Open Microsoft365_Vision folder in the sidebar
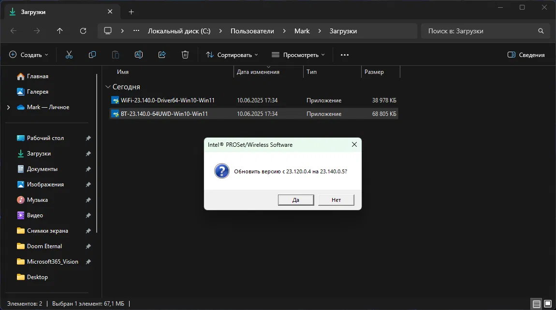Screen dimensions: 556x310 pyautogui.click(x=53, y=262)
